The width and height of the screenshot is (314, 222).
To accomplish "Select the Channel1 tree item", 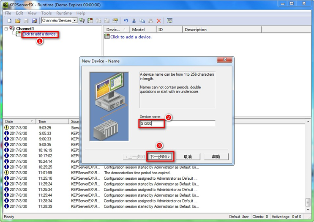I will (x=25, y=28).
